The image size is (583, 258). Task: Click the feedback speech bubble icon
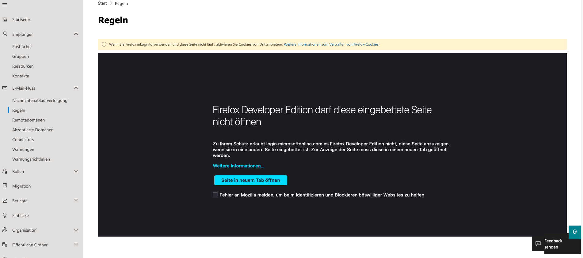[x=538, y=244]
